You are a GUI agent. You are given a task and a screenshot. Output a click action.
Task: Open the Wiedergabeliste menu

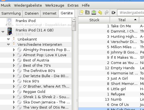(28, 6)
